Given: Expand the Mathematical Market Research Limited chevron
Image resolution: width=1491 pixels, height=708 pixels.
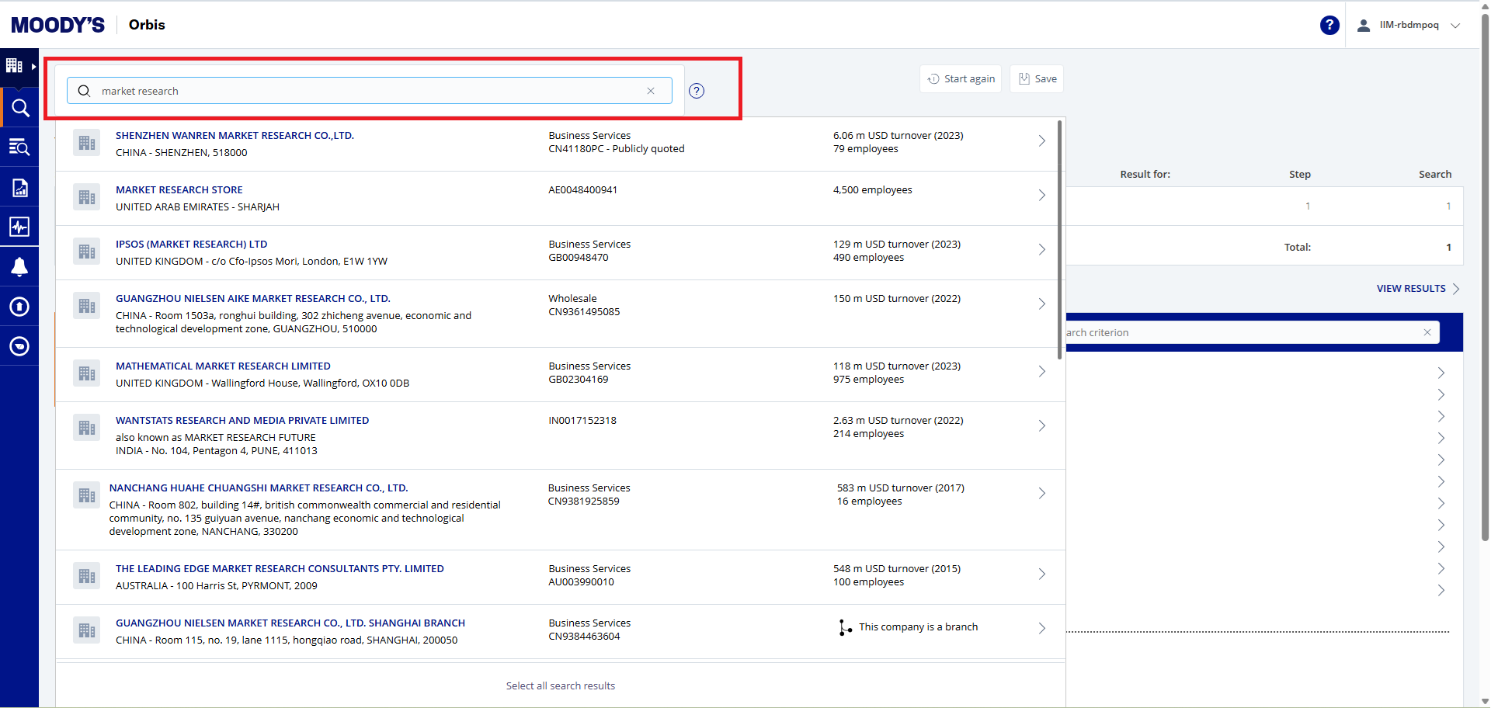Looking at the screenshot, I should point(1042,372).
